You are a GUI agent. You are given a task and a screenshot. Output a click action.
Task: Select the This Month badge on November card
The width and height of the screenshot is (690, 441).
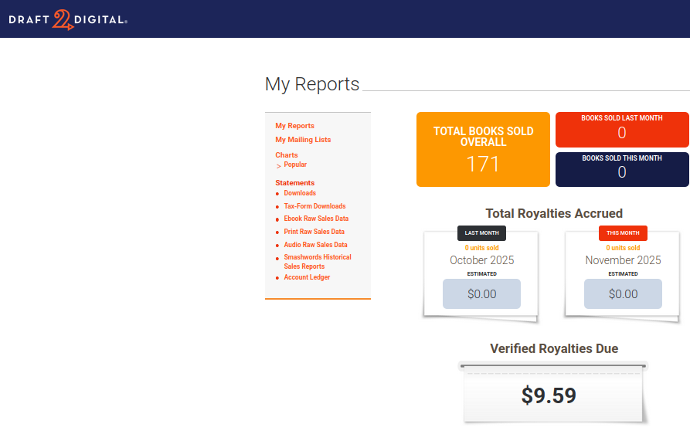[x=623, y=233]
